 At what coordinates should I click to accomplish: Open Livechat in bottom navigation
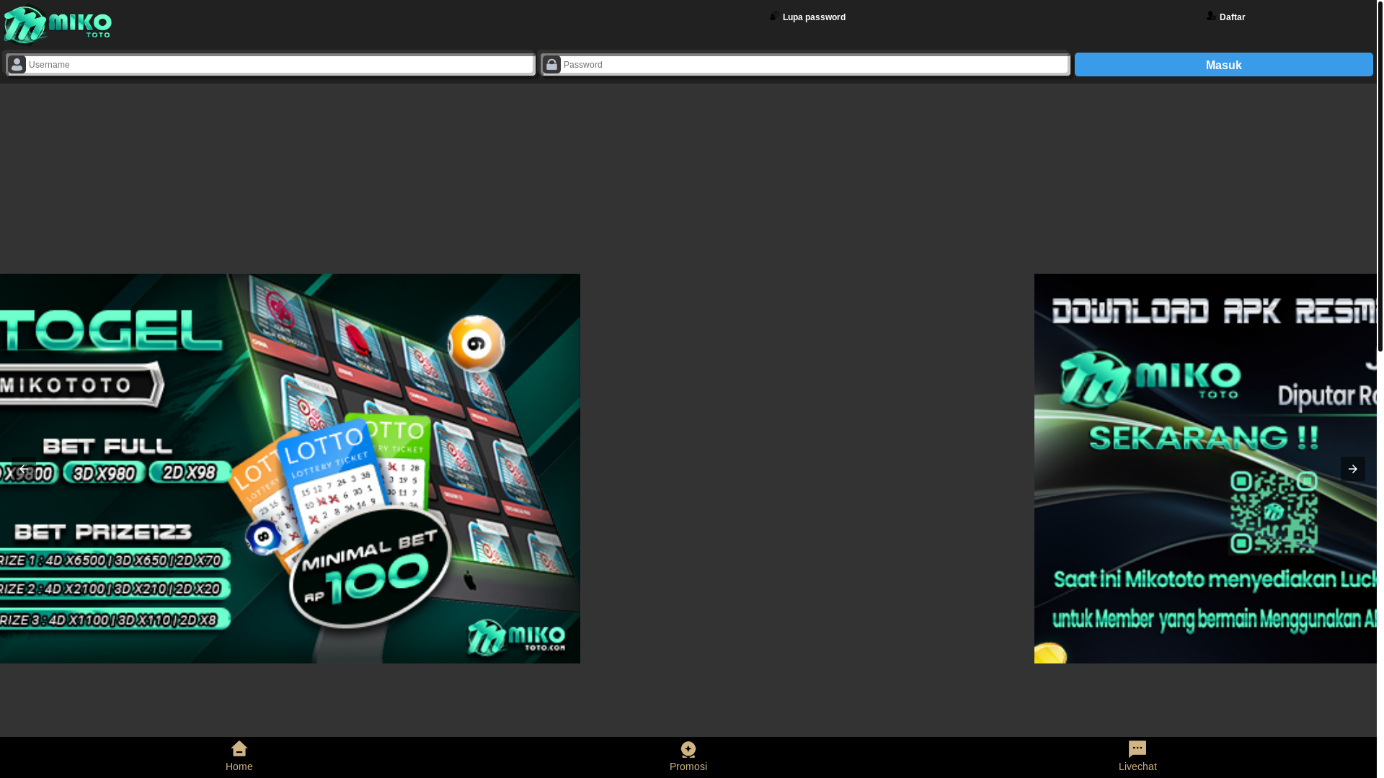coord(1137,757)
